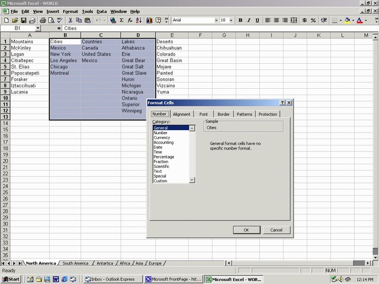Open a file with the folder icon

pyautogui.click(x=15, y=20)
